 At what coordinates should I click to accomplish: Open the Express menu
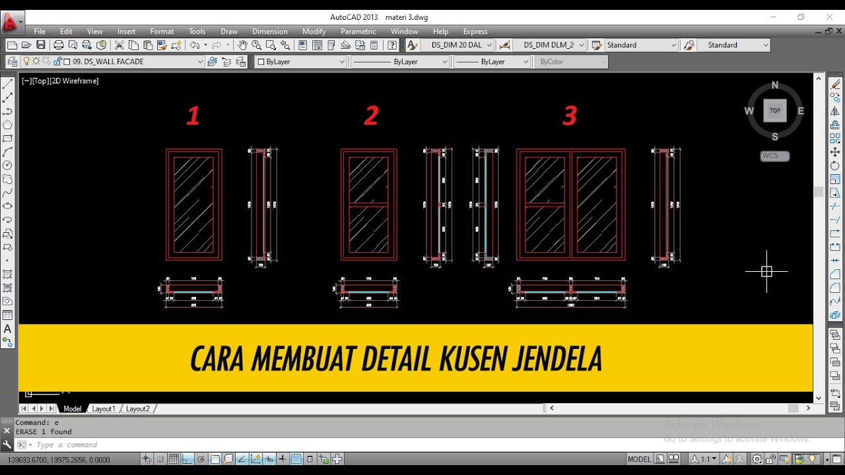(x=475, y=31)
